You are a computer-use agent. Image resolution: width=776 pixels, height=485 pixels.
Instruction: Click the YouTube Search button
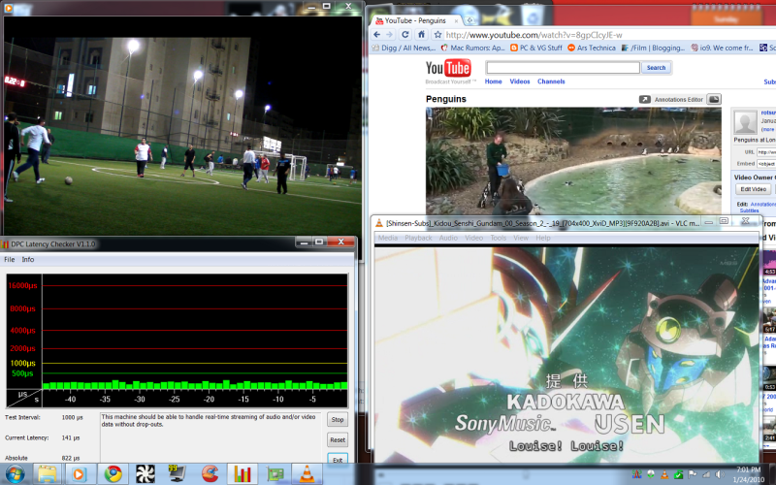[x=657, y=68]
